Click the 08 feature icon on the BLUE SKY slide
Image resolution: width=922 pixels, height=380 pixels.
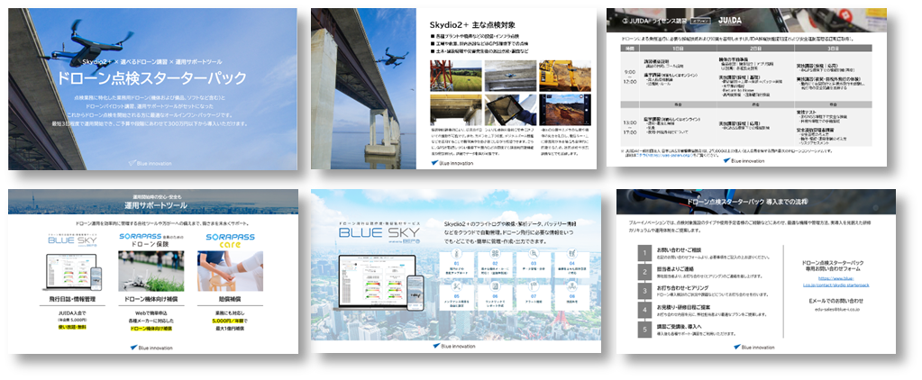[x=572, y=285]
